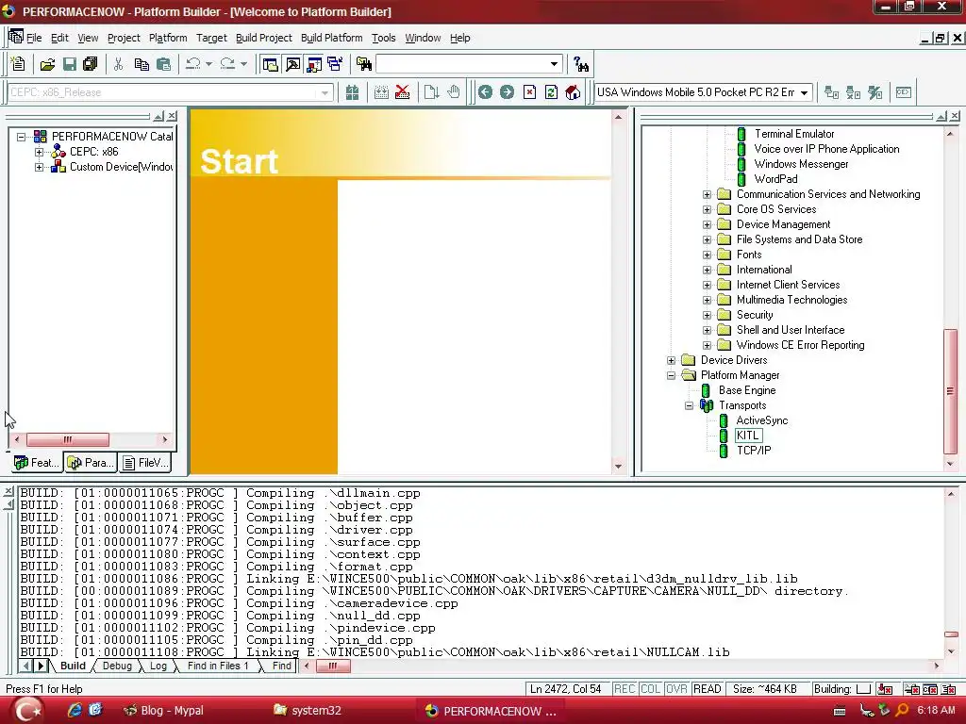Collapse the Platform Manager folder

tap(671, 375)
